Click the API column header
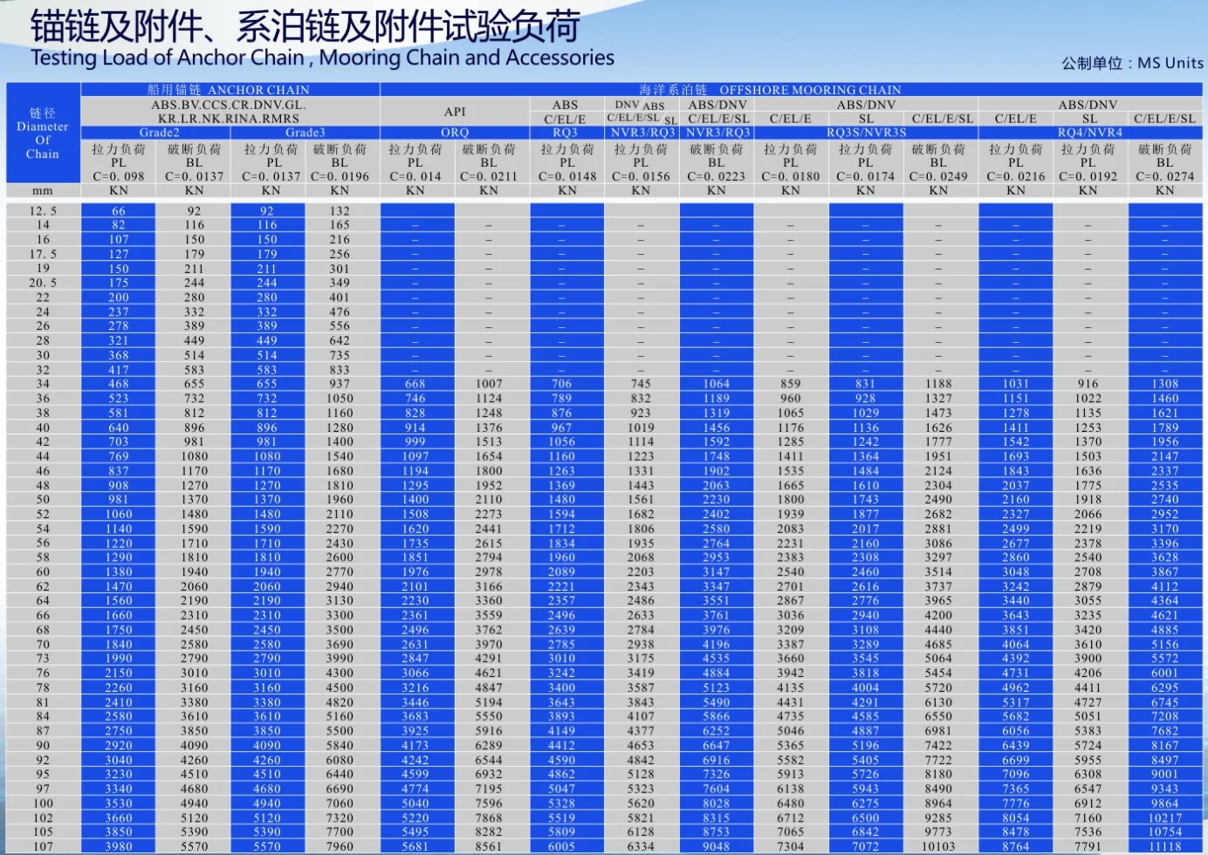The image size is (1208, 855). click(455, 112)
